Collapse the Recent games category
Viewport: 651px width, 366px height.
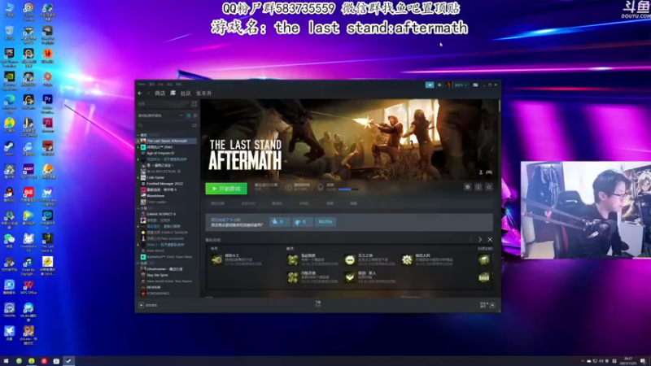pos(138,135)
